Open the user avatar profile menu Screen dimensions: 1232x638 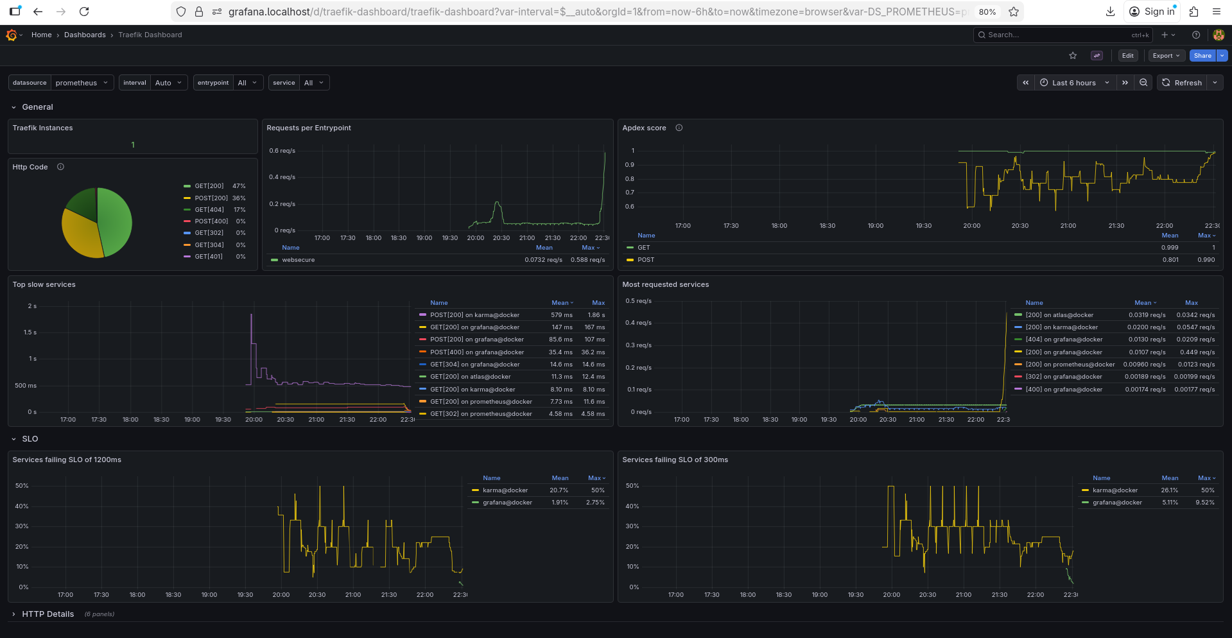(x=1219, y=35)
